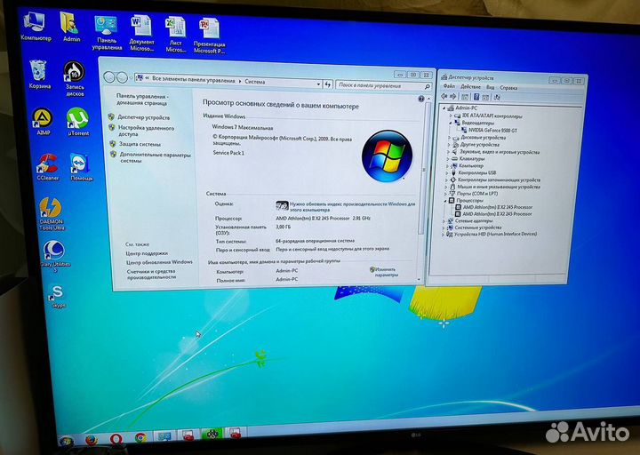The image size is (640, 455).
Task: Open Opera from the taskbar
Action: pyautogui.click(x=116, y=439)
